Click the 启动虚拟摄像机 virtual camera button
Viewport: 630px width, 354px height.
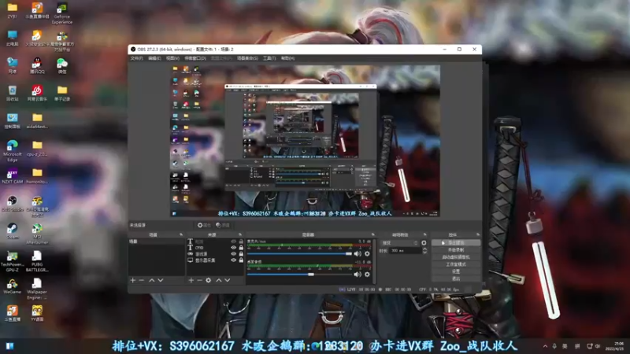456,257
